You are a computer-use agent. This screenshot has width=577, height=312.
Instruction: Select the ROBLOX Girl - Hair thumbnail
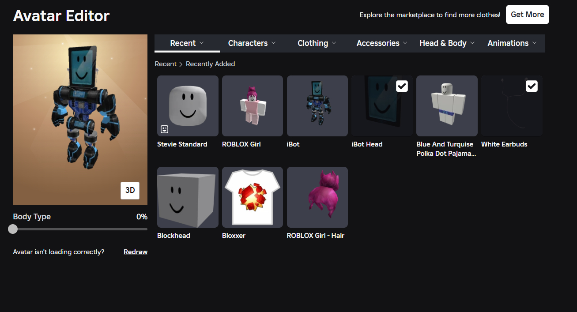[x=317, y=197]
